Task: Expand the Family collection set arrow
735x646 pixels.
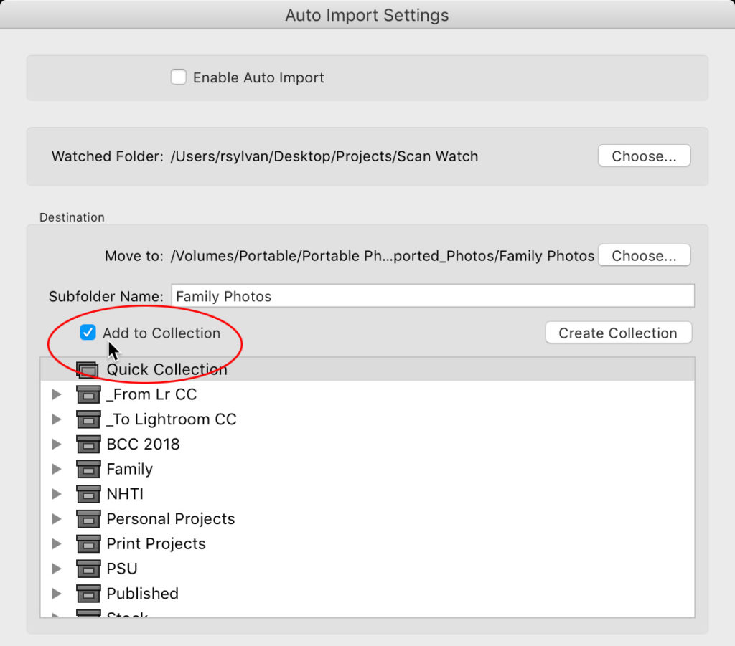Action: 56,469
